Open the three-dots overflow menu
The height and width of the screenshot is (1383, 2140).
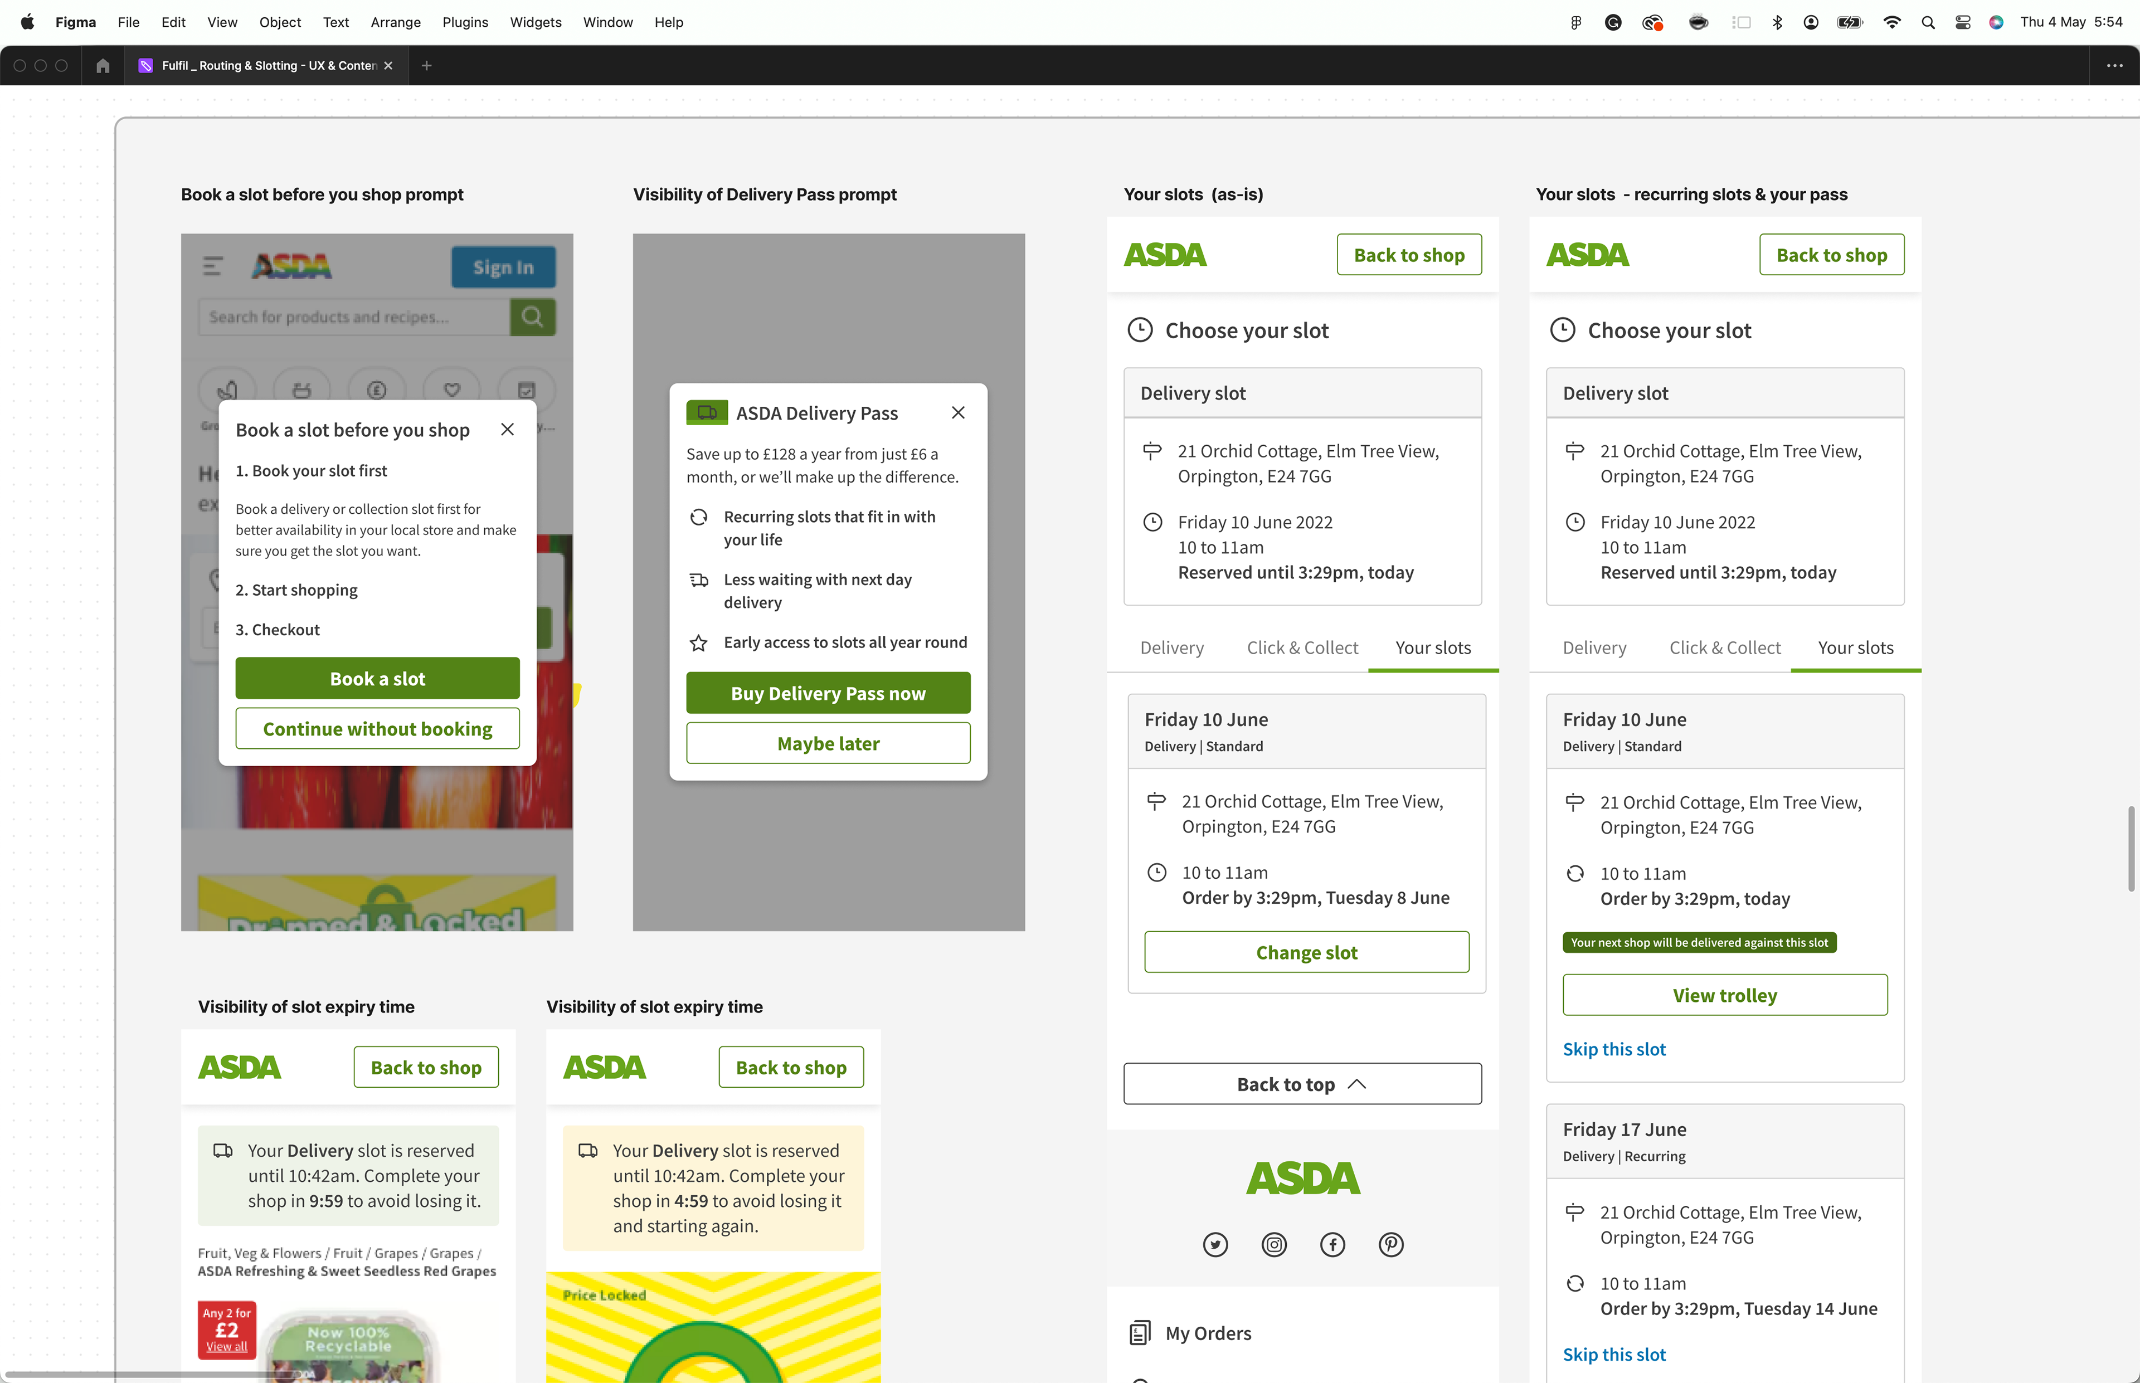coord(2114,66)
